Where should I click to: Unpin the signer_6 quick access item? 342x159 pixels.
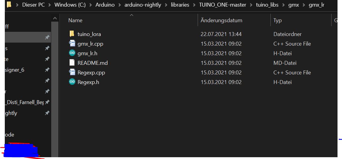pyautogui.click(x=47, y=70)
